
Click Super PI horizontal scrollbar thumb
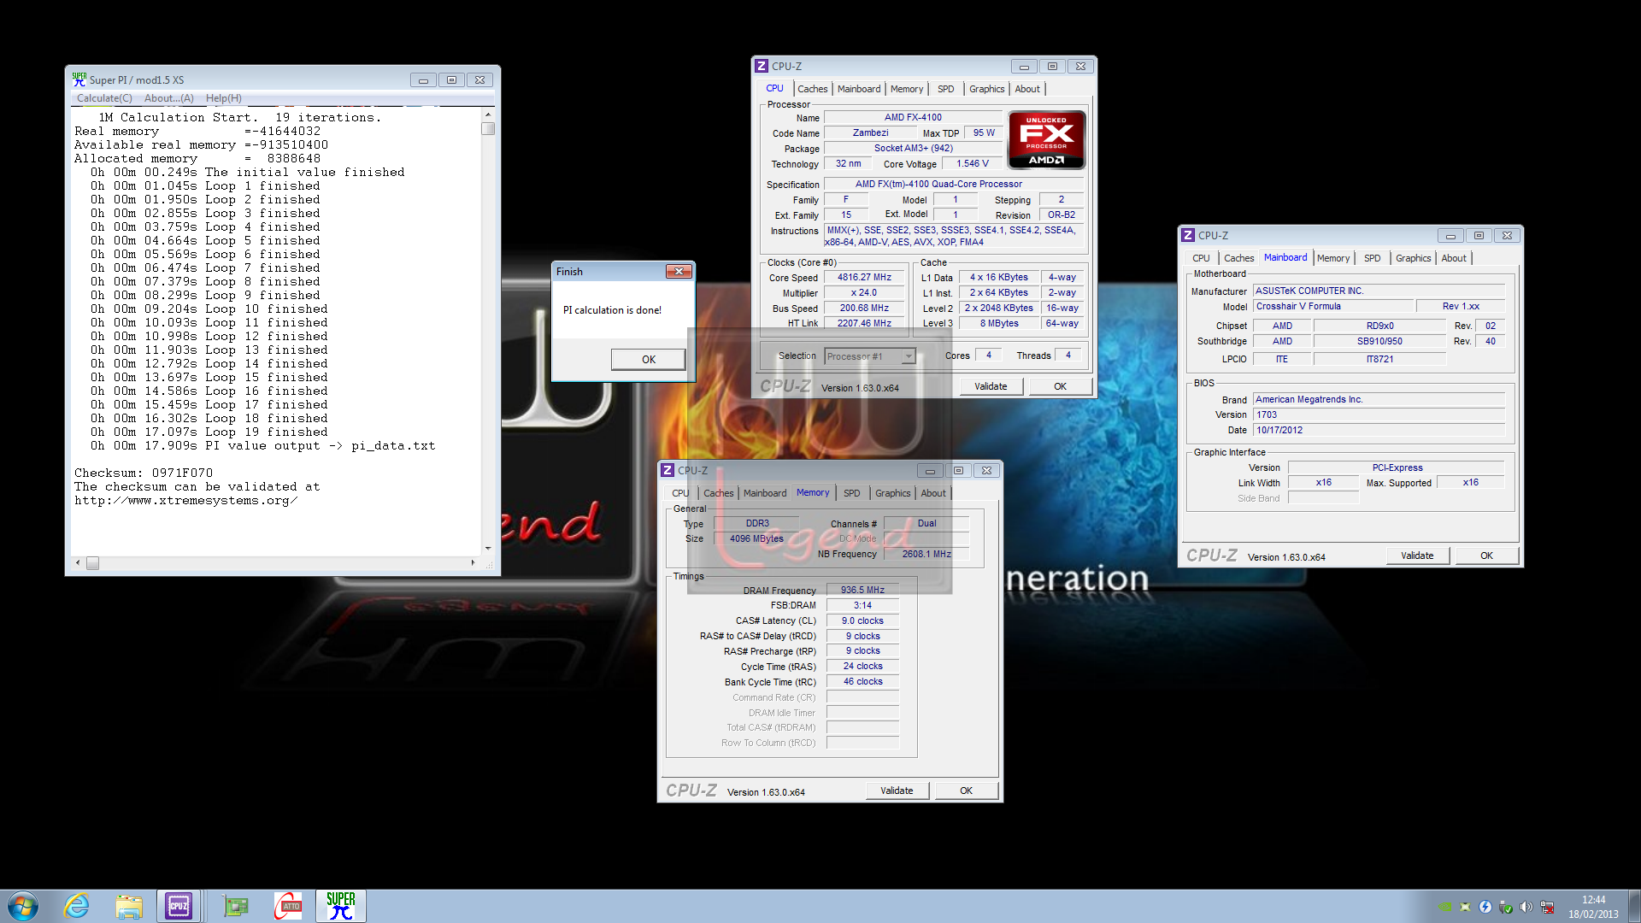92,562
